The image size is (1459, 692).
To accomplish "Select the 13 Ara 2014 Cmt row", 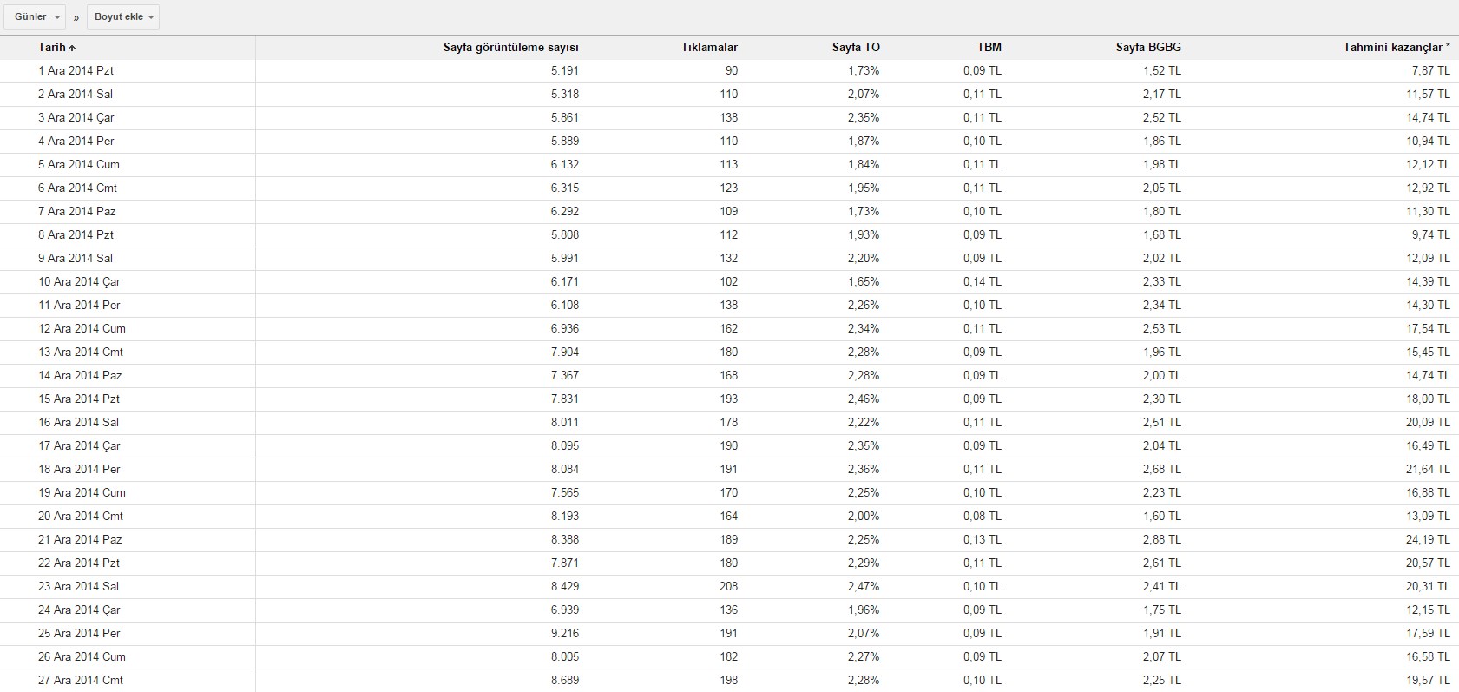I will tap(729, 353).
